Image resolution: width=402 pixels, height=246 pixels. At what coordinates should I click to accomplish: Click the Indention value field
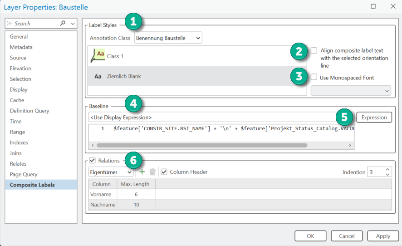coord(376,172)
